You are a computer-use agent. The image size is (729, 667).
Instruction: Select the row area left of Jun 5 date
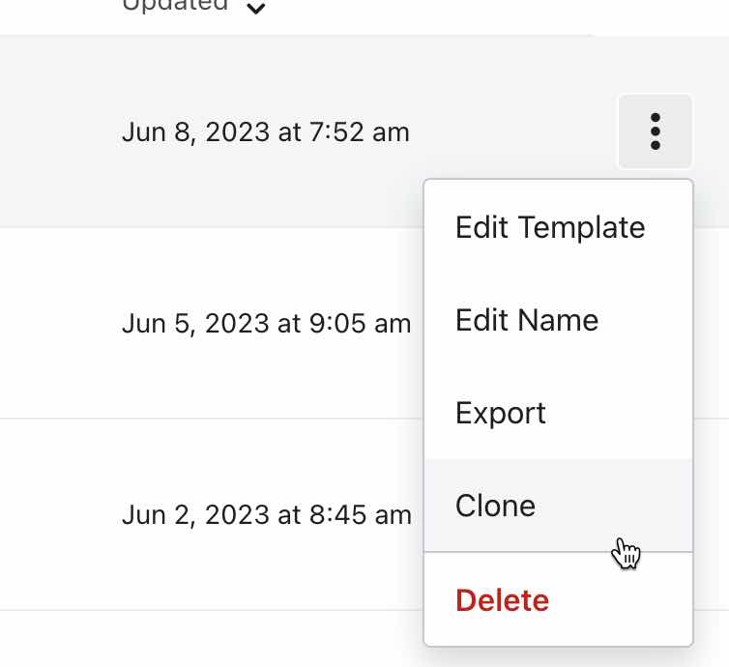coord(58,323)
